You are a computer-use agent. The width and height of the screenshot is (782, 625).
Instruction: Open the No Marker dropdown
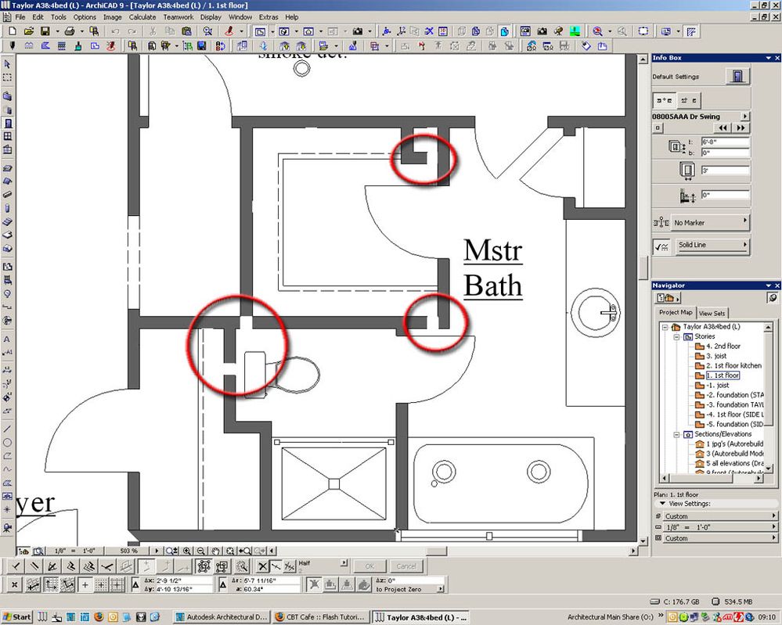click(x=710, y=222)
